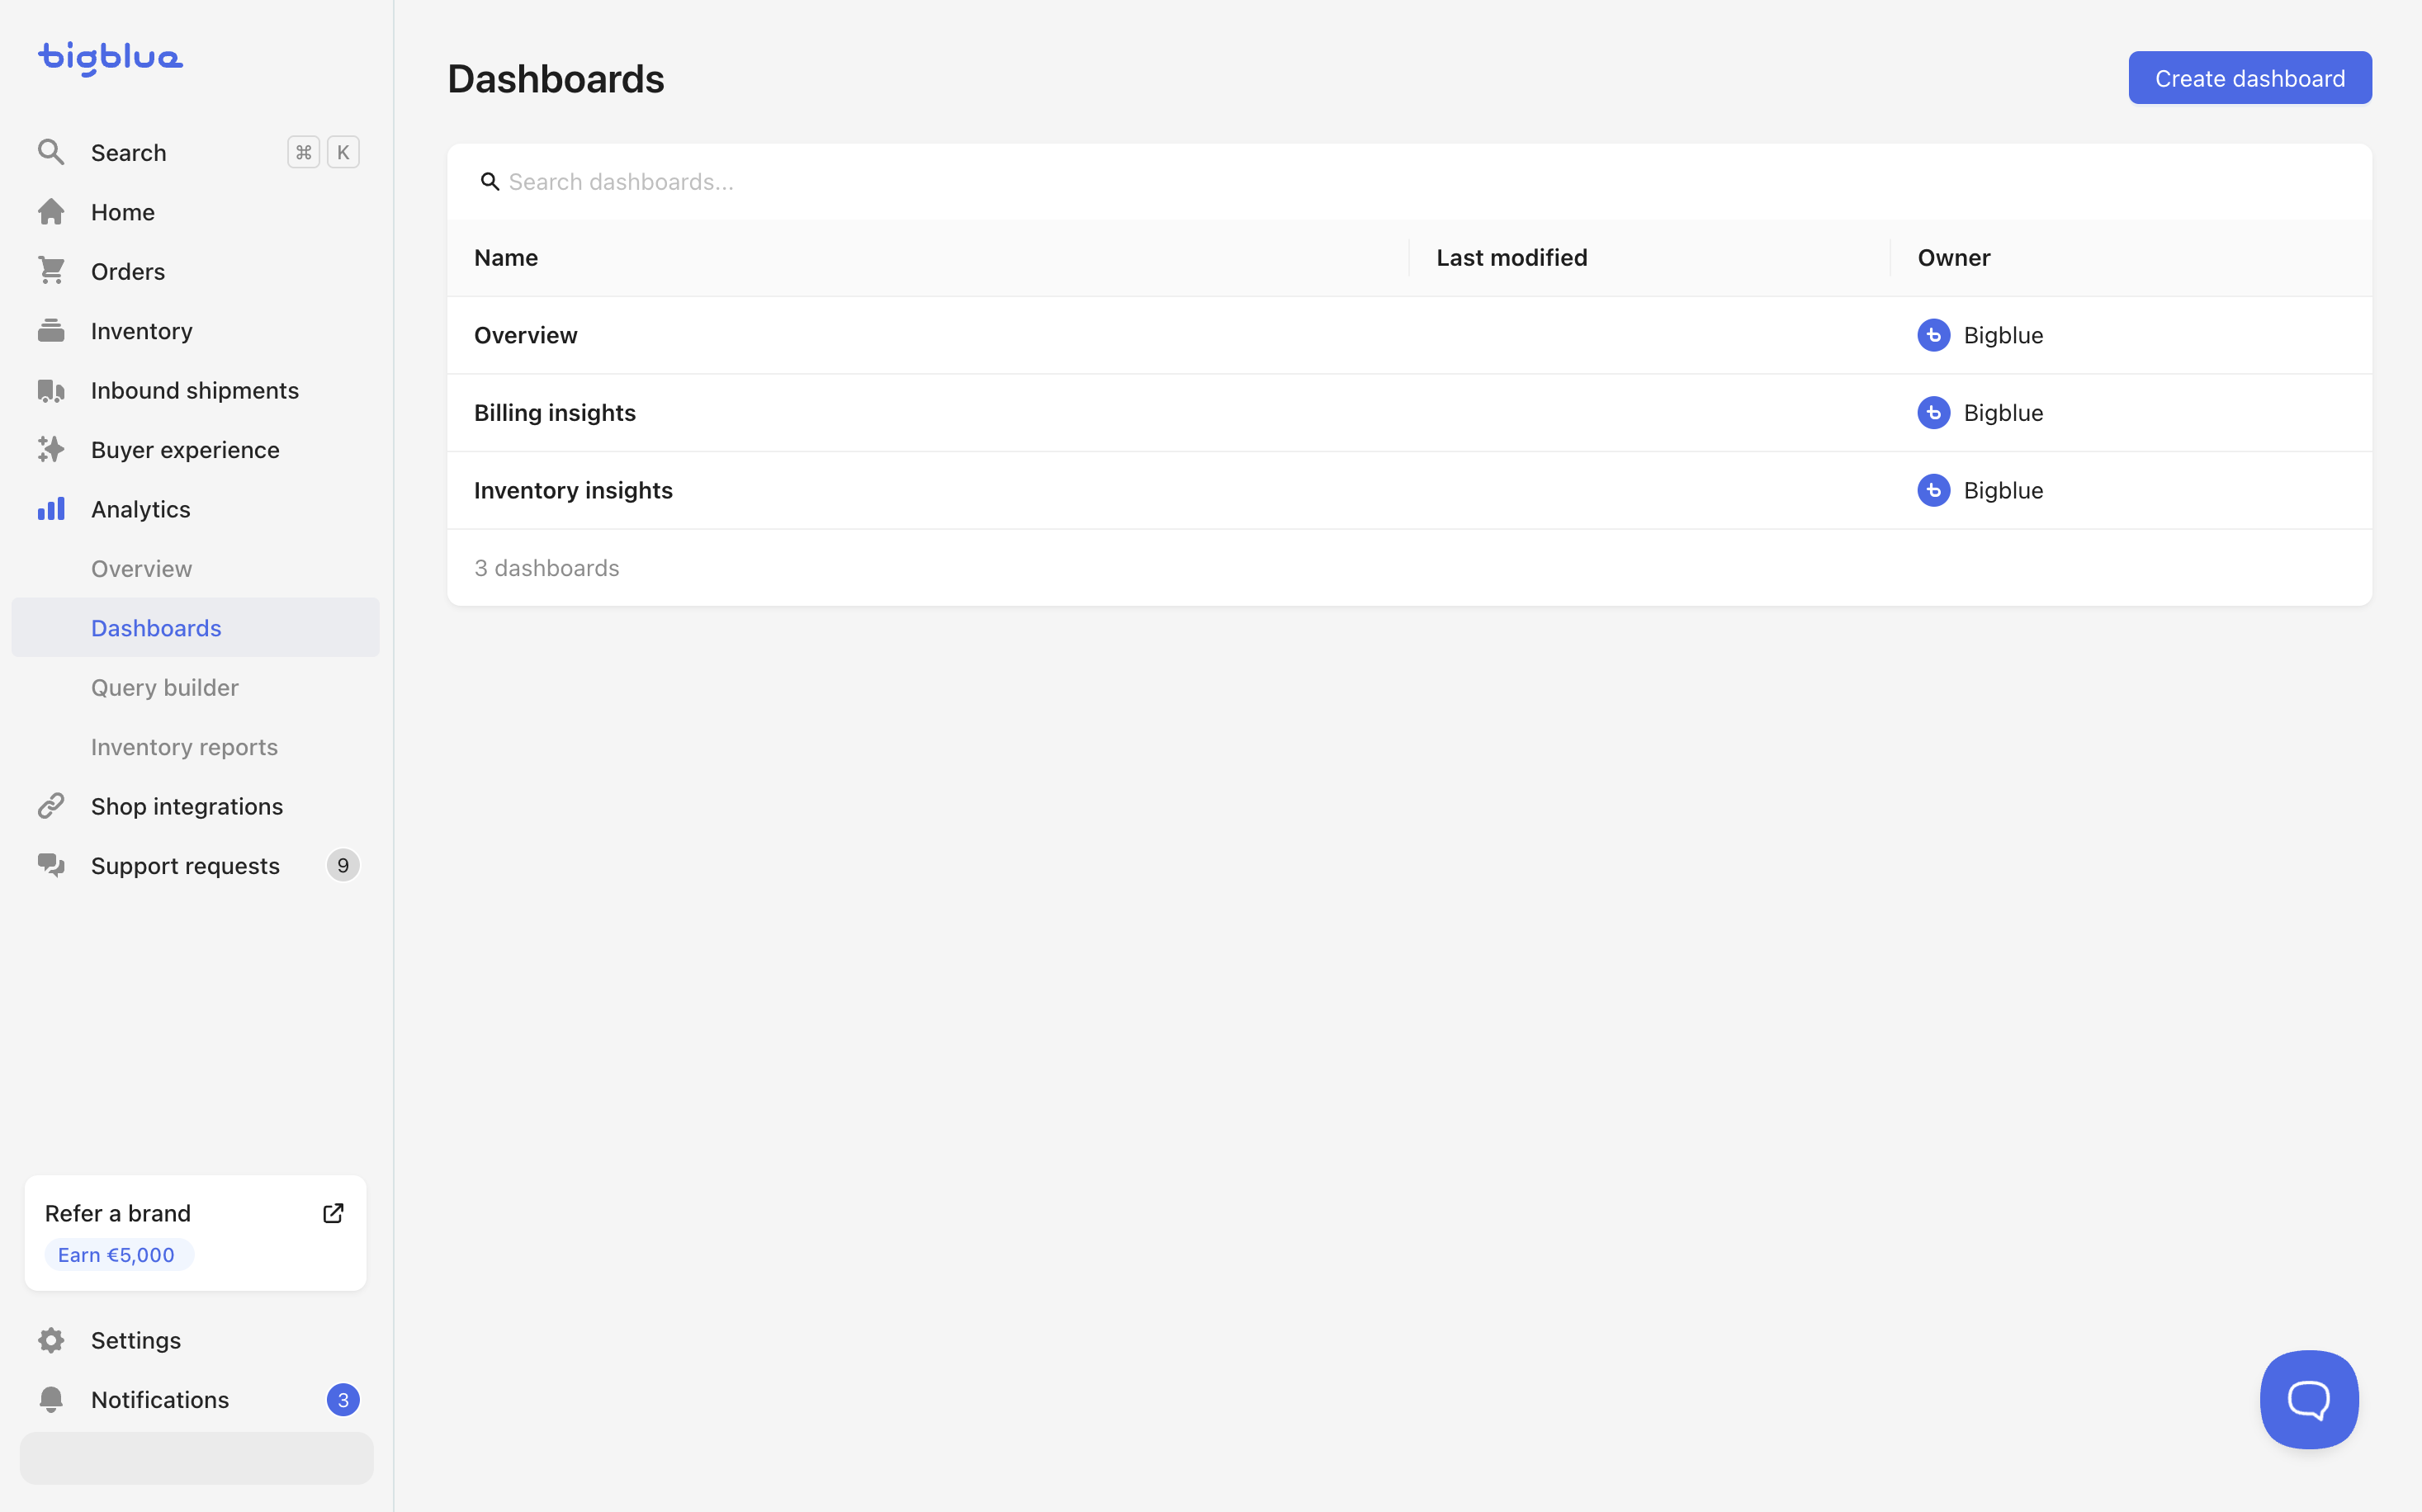Click the Support requests count badge 9
2422x1512 pixels.
[343, 865]
